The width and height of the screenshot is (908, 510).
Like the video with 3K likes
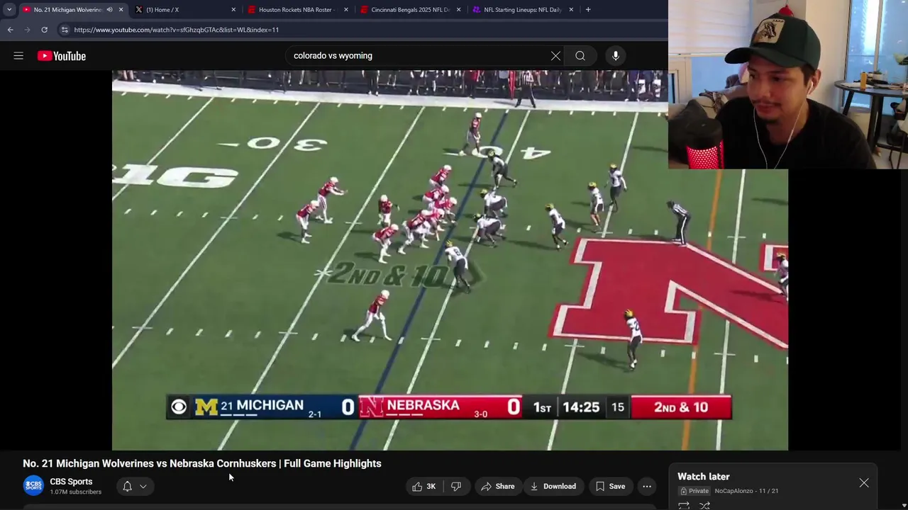click(424, 486)
